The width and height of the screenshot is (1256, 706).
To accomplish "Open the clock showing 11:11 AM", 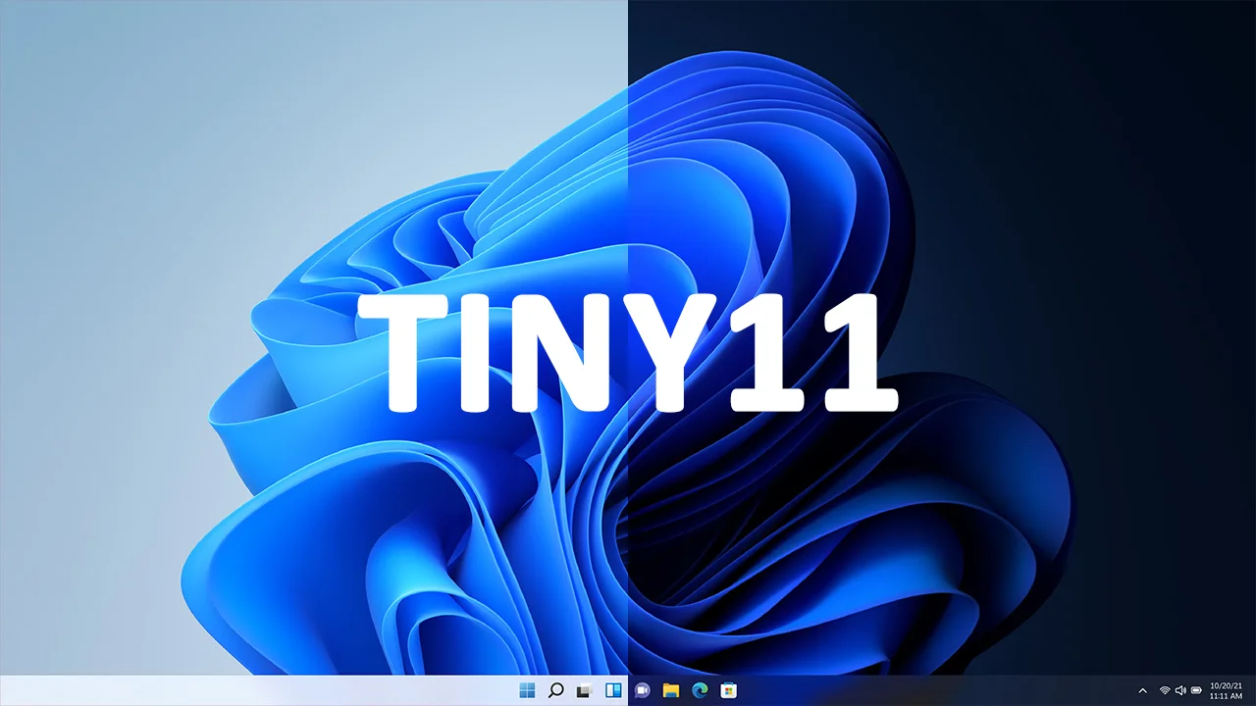I will [x=1227, y=690].
